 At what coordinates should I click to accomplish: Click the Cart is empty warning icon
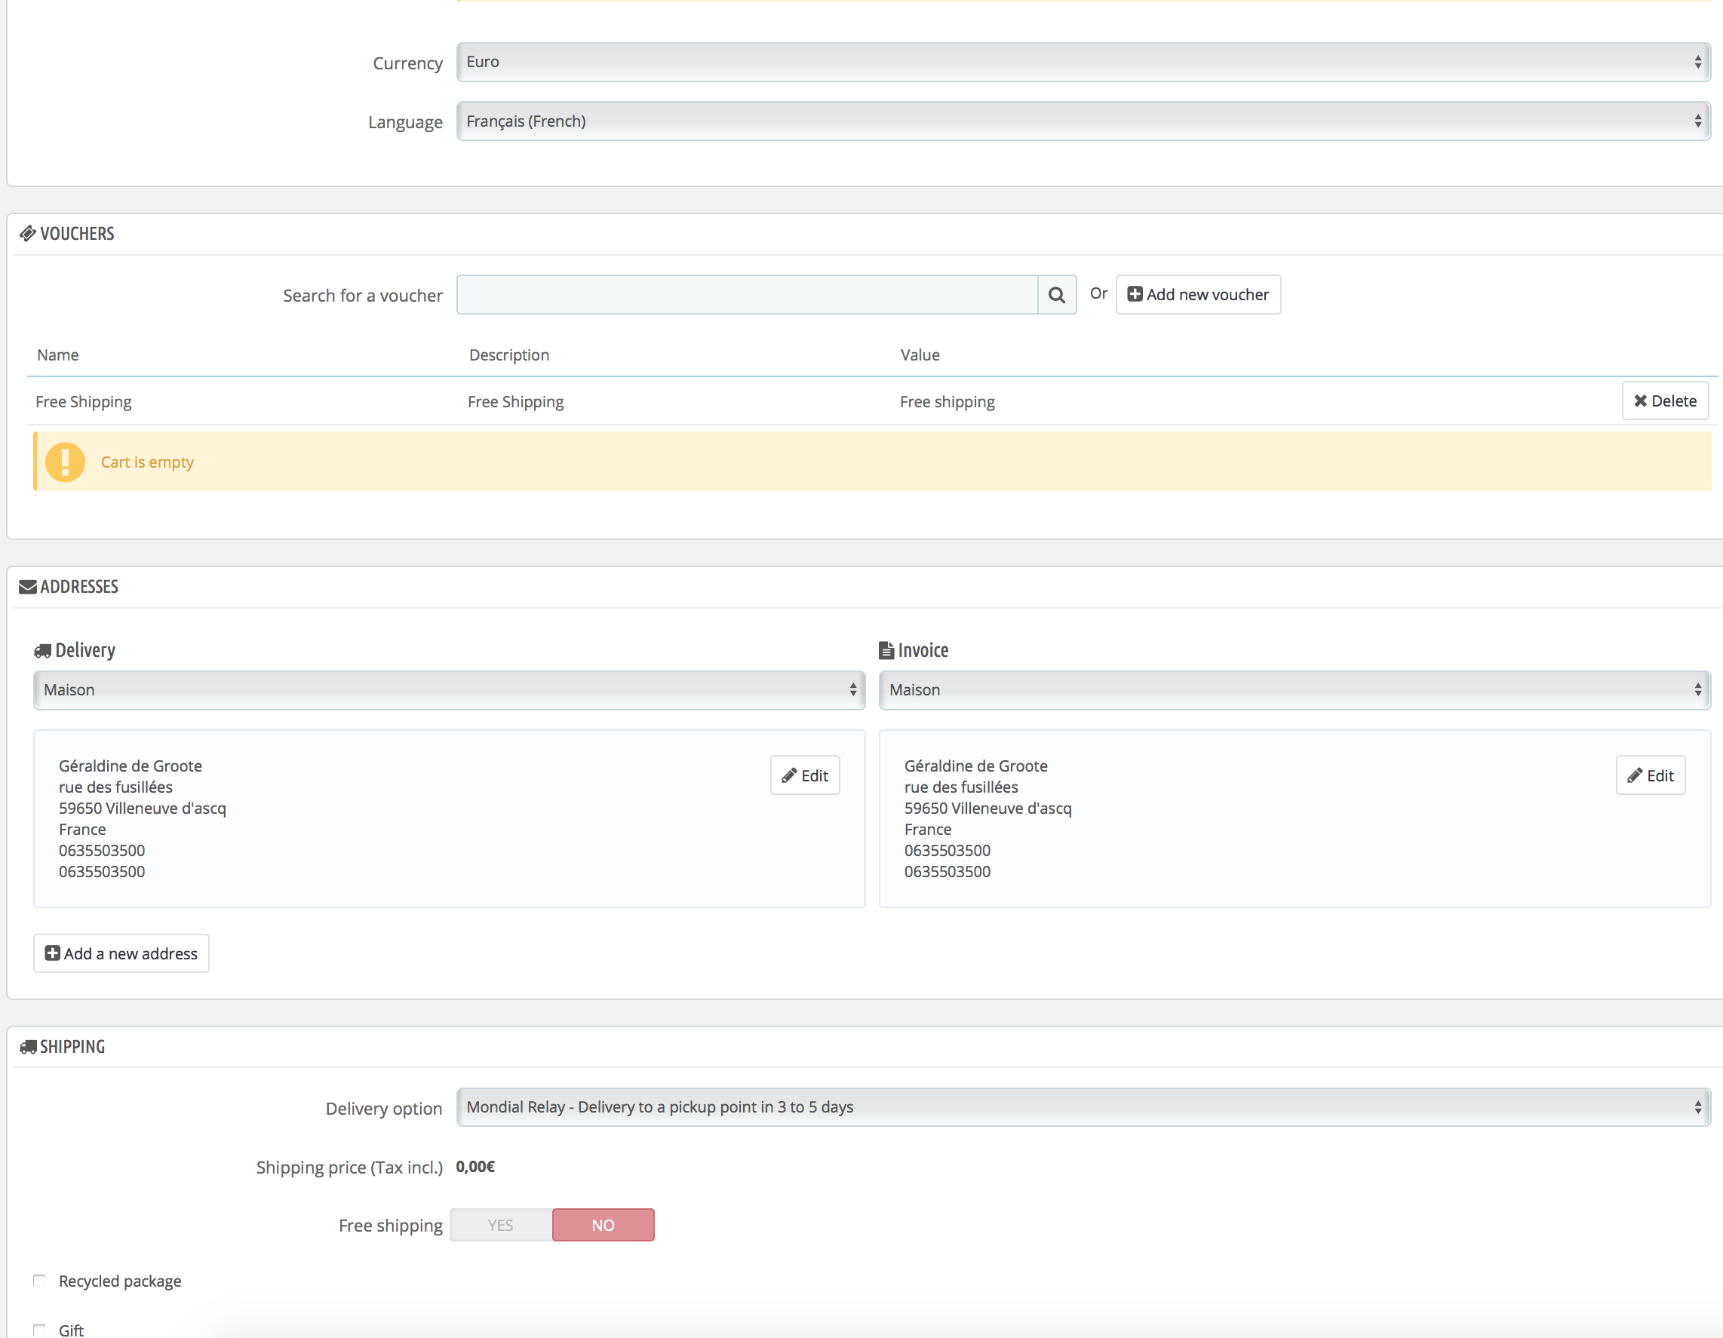click(x=65, y=462)
